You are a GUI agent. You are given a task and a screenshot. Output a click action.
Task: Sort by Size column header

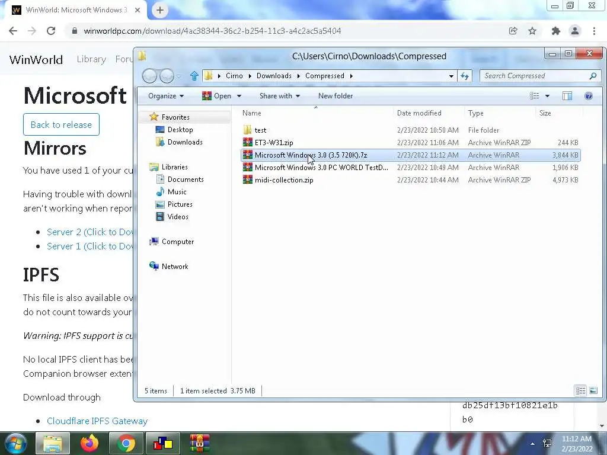pyautogui.click(x=558, y=113)
